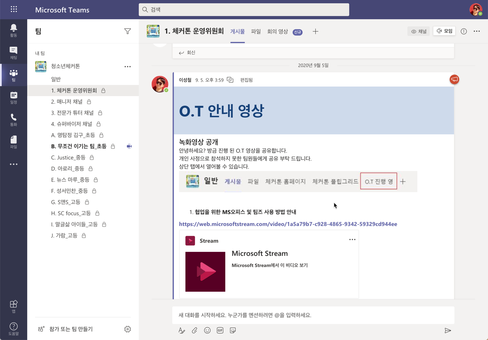Click the 이성철 author name
Image resolution: width=488 pixels, height=340 pixels.
185,80
